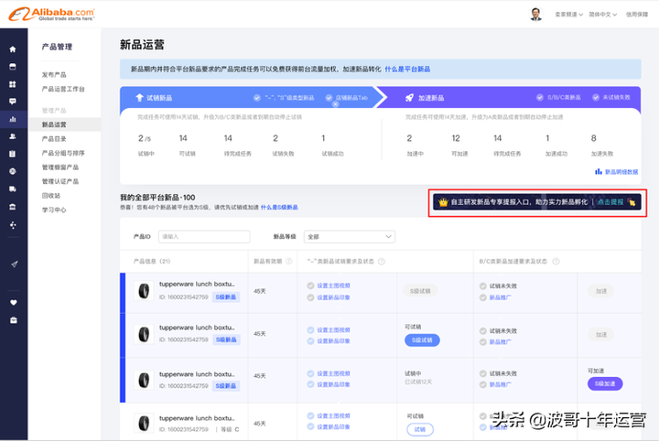659x441 pixels.
Task: Open 学习中心 menu item
Action: (x=54, y=210)
